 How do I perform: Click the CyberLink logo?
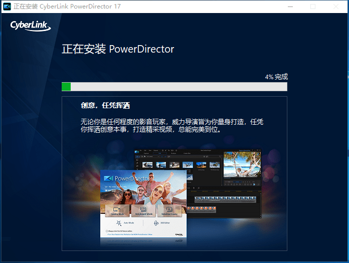coord(31,26)
